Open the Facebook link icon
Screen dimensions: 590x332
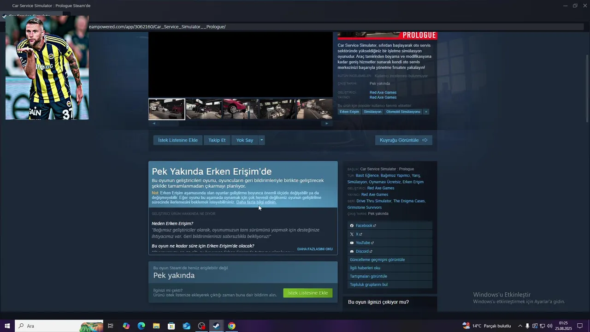coord(352,225)
